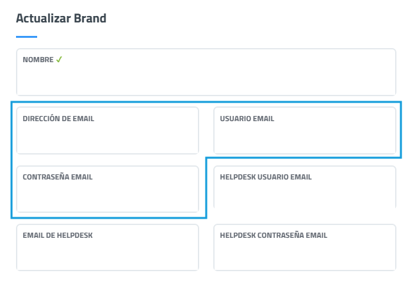415x284 pixels.
Task: Focus the Contraseña Email field
Action: point(107,195)
